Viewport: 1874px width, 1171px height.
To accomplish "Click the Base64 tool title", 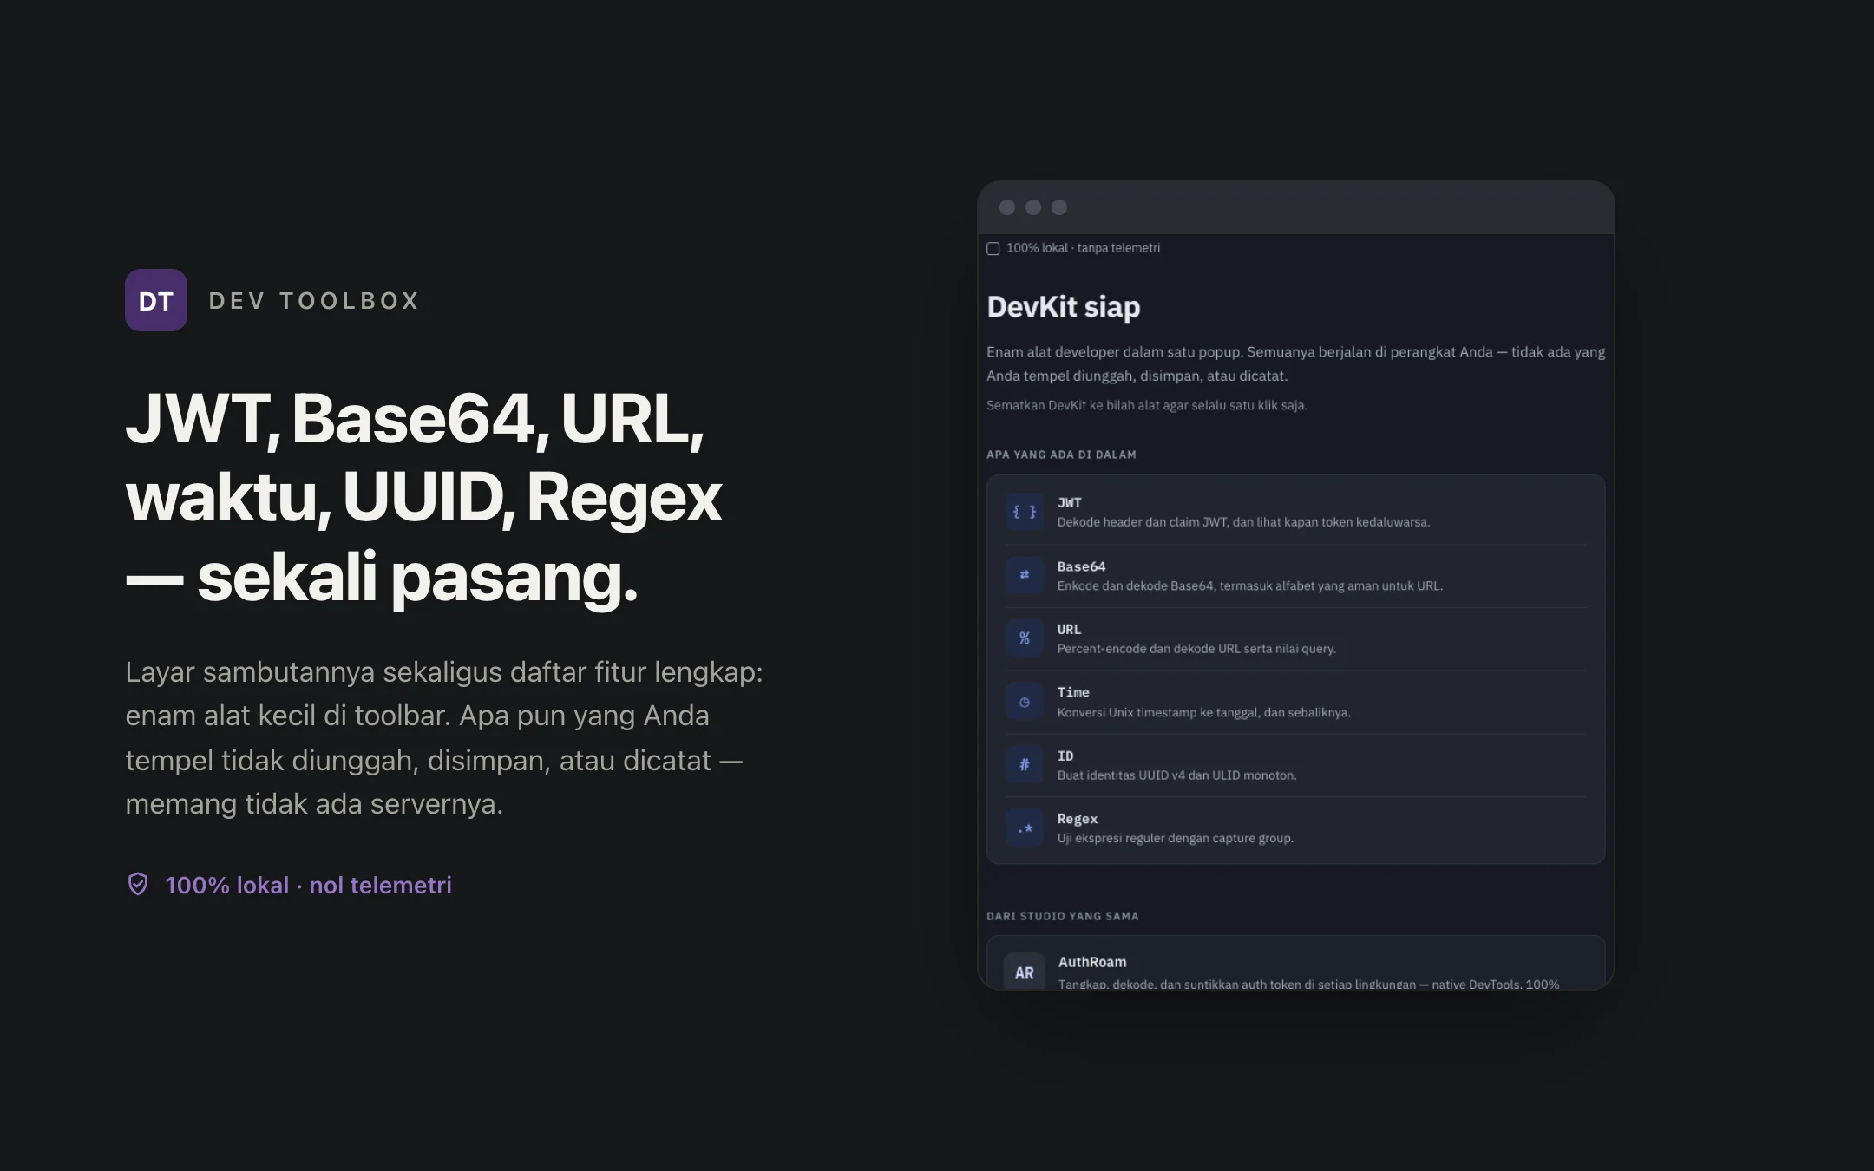I will point(1082,566).
